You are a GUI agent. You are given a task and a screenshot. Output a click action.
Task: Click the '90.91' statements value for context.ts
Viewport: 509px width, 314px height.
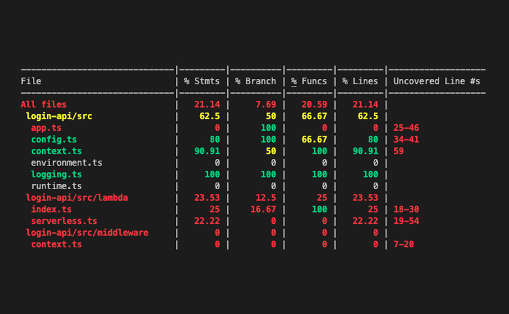point(207,151)
